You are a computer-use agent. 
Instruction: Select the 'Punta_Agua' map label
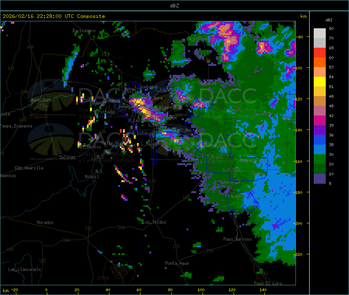coord(177,263)
